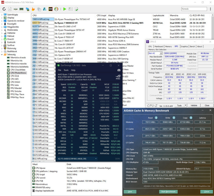Click the Close button in CPU-Z

point(207,105)
